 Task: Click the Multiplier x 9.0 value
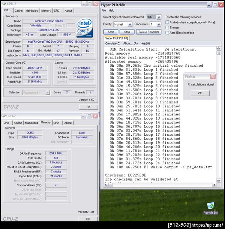tap(34, 73)
